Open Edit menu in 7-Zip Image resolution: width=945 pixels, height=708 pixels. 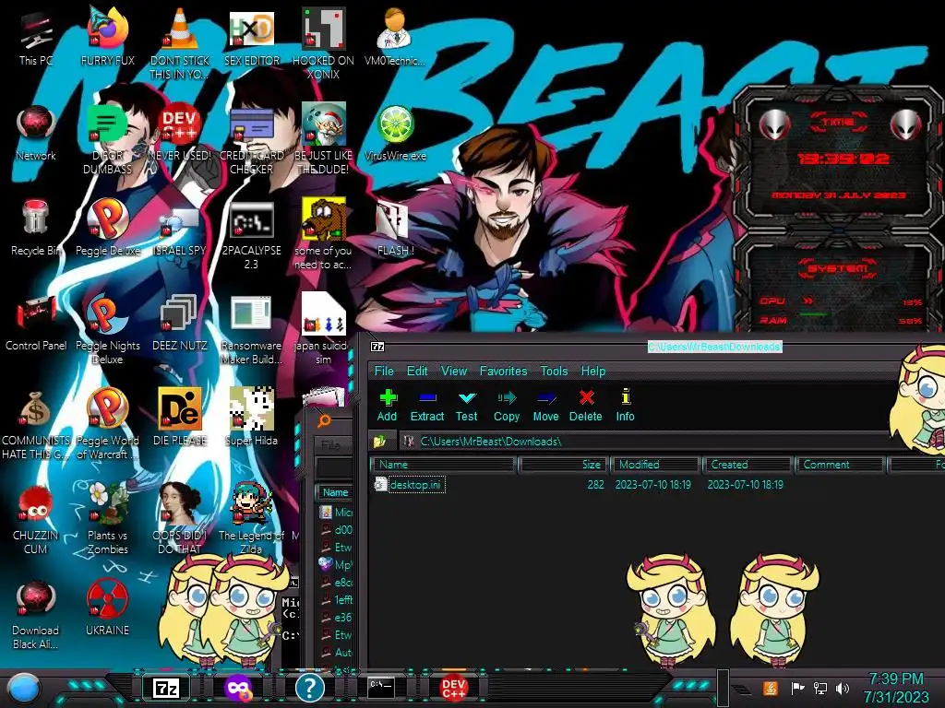(417, 371)
